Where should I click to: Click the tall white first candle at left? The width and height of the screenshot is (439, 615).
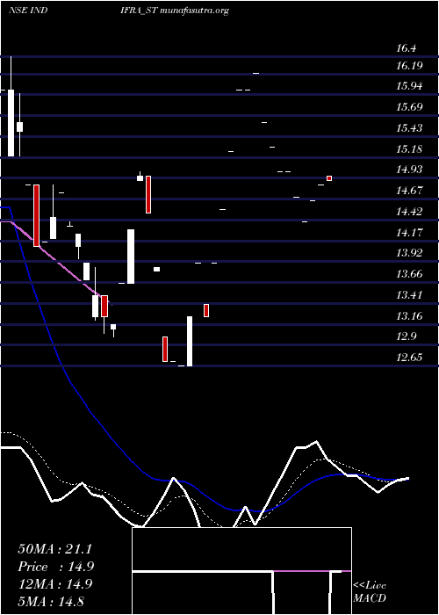coord(11,123)
